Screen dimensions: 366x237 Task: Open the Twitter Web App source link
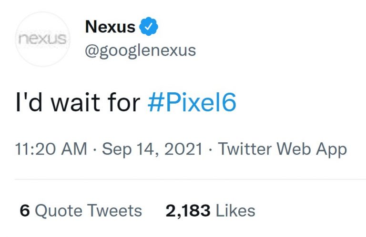tap(283, 149)
